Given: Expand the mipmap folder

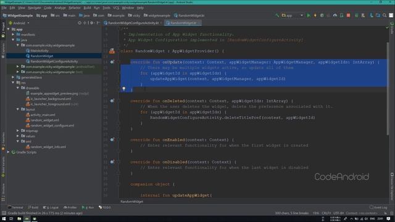Looking at the screenshot, I should click(18, 131).
